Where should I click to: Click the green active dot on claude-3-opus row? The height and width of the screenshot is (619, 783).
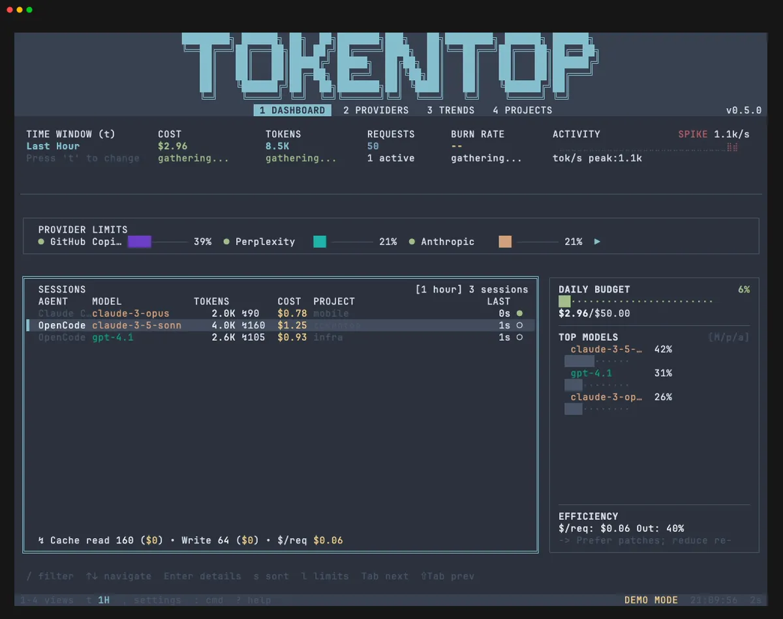pyautogui.click(x=519, y=313)
